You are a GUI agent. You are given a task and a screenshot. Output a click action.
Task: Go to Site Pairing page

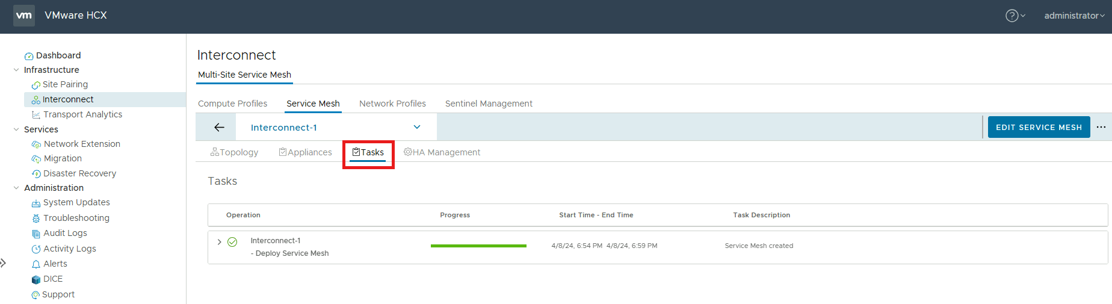pos(65,84)
